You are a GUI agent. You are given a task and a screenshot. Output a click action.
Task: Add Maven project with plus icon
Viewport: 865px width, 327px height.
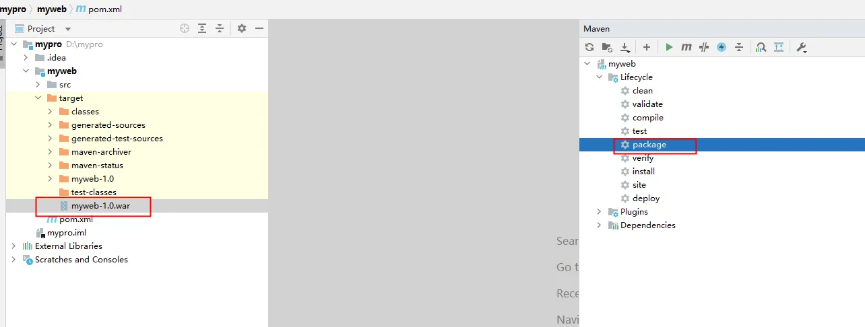(x=647, y=47)
